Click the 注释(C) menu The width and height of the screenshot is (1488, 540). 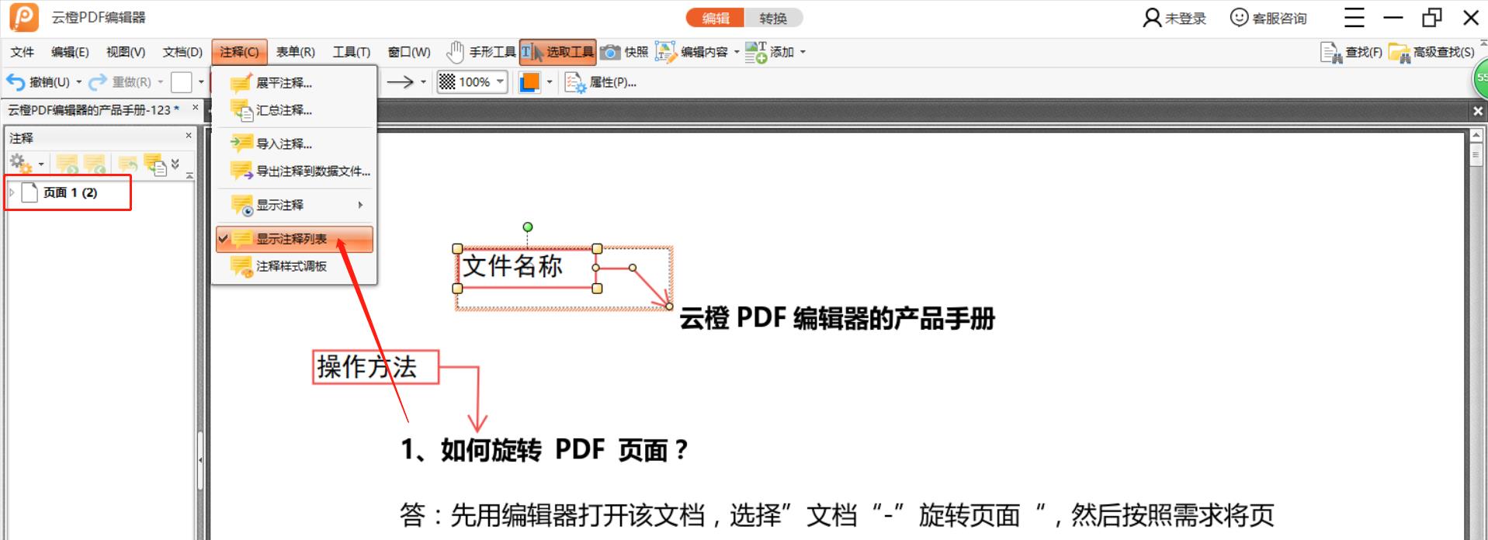coord(239,52)
